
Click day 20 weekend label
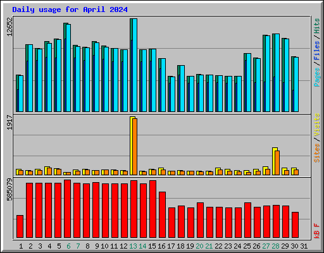(199, 246)
